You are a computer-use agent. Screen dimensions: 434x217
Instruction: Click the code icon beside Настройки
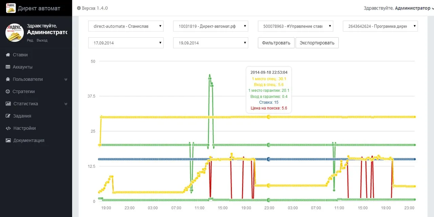click(8, 128)
